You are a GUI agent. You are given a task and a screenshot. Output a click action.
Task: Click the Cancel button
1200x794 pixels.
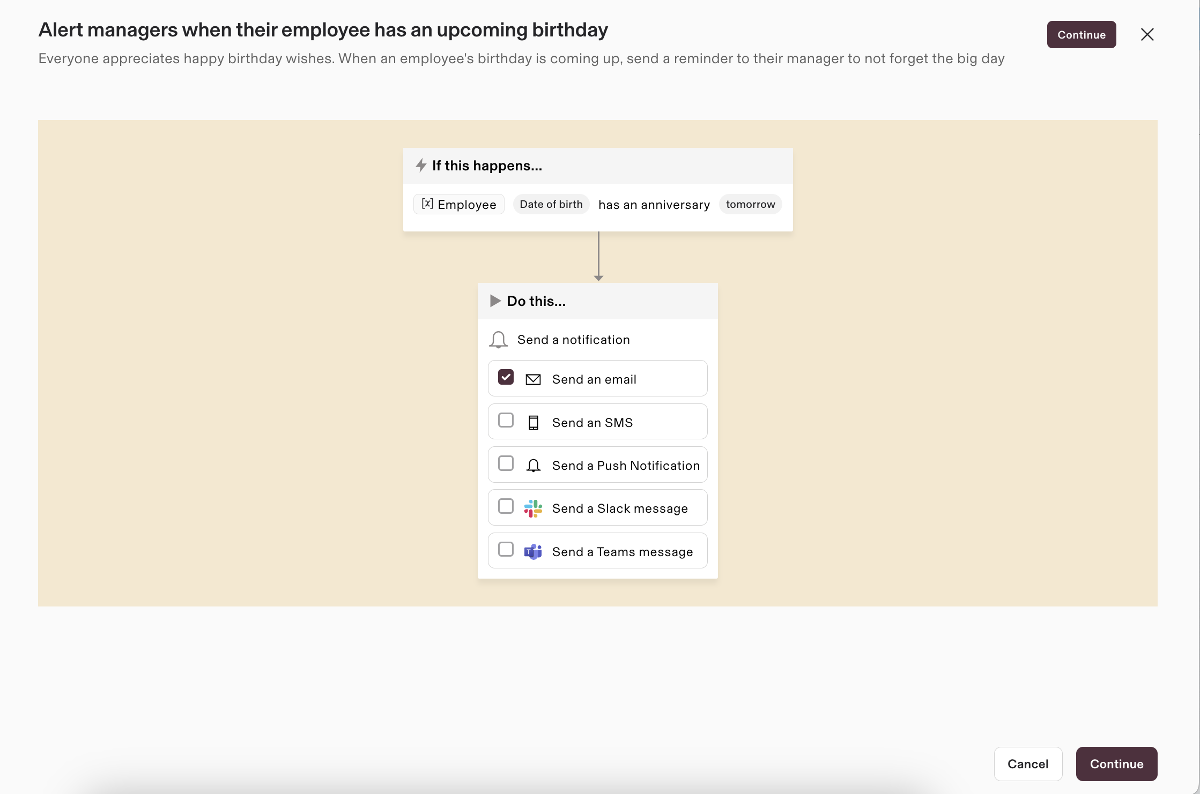coord(1027,764)
